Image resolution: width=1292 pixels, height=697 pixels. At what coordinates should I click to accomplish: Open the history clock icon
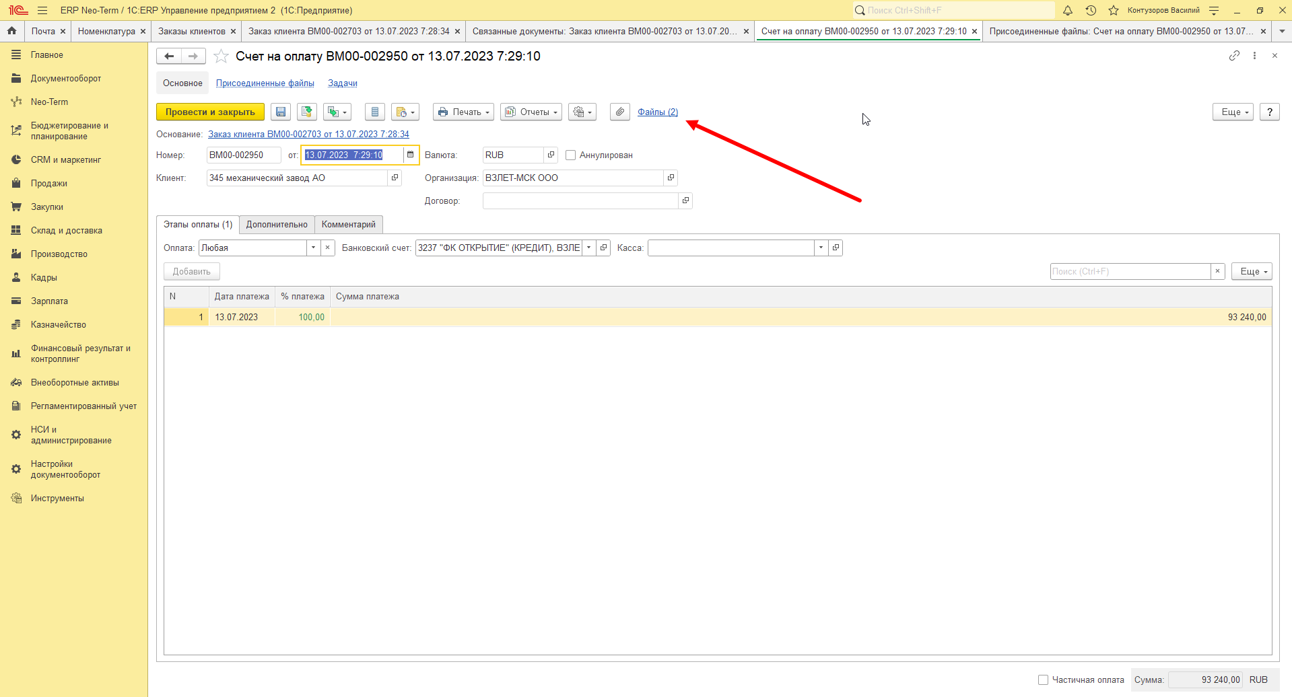[x=1091, y=10]
